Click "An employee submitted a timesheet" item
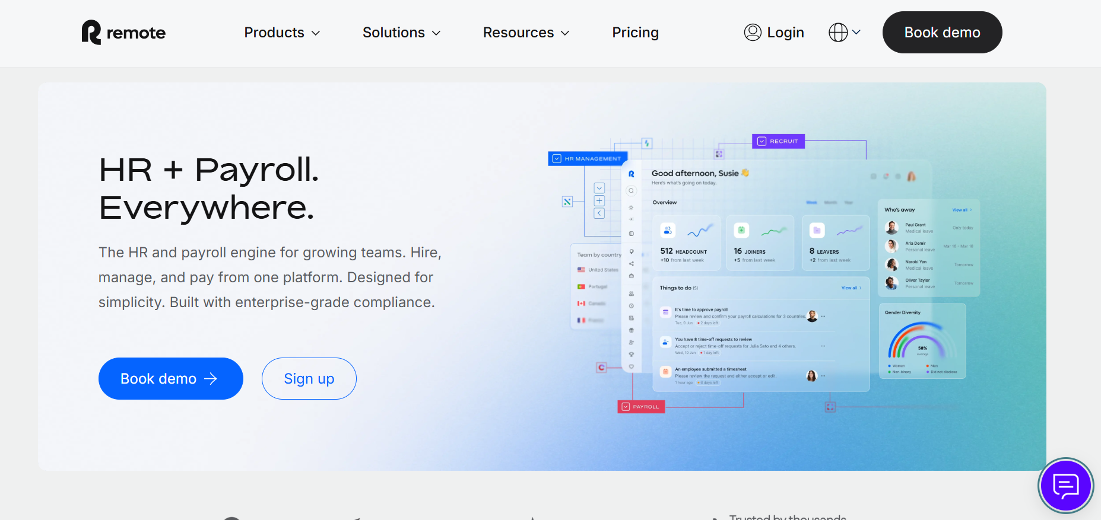This screenshot has height=520, width=1101. [x=743, y=375]
